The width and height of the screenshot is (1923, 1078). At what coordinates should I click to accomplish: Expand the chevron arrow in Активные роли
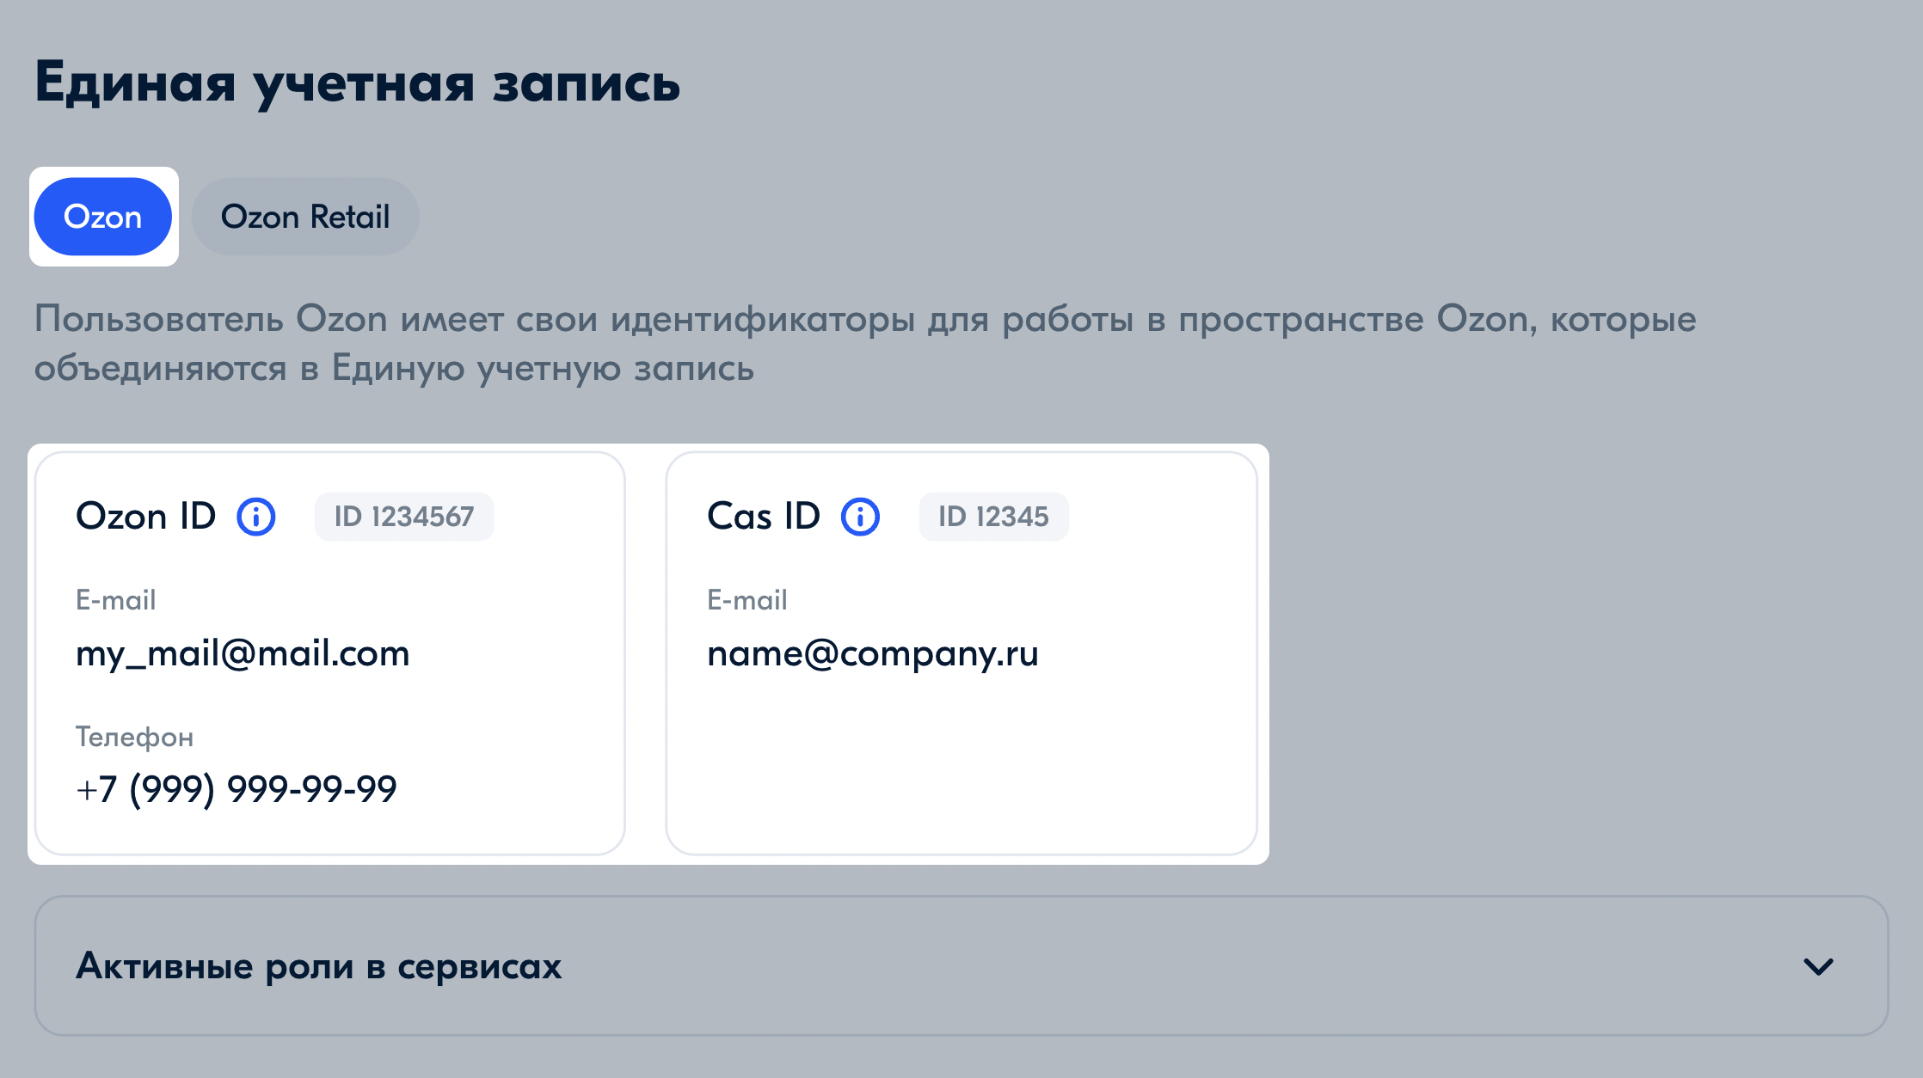pyautogui.click(x=1818, y=966)
